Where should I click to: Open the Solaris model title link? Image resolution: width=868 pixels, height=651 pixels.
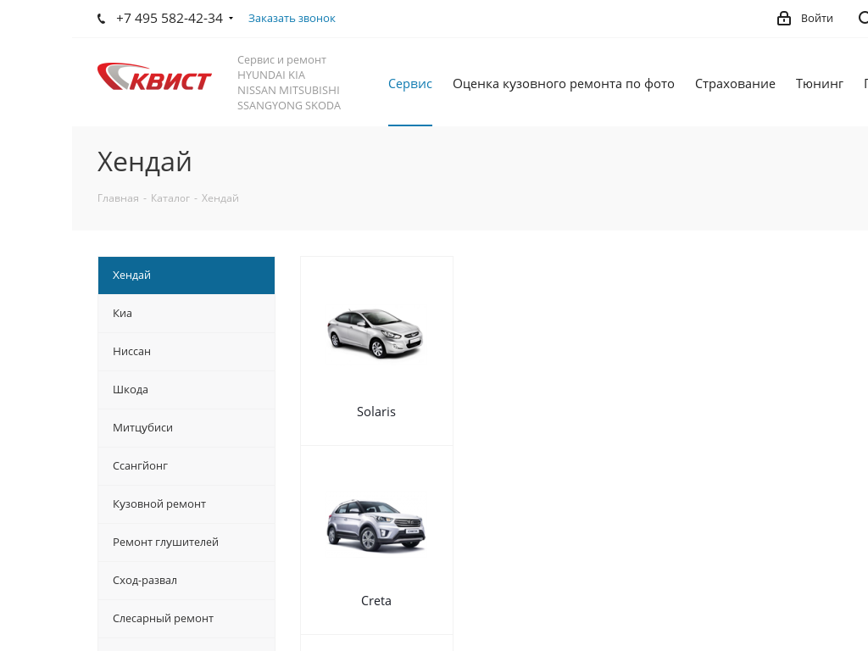coord(376,412)
